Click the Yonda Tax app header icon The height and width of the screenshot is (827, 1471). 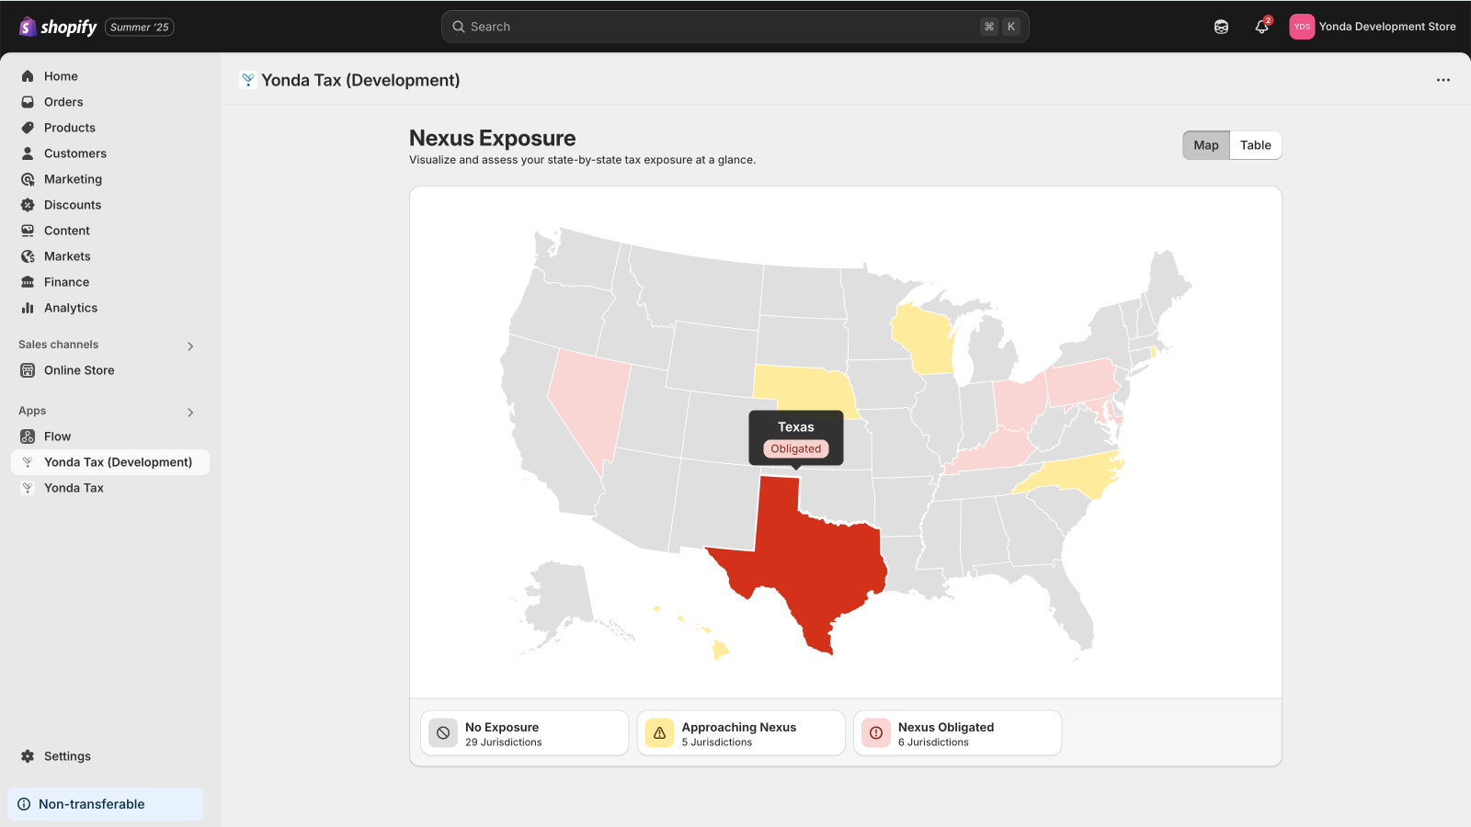(x=247, y=80)
